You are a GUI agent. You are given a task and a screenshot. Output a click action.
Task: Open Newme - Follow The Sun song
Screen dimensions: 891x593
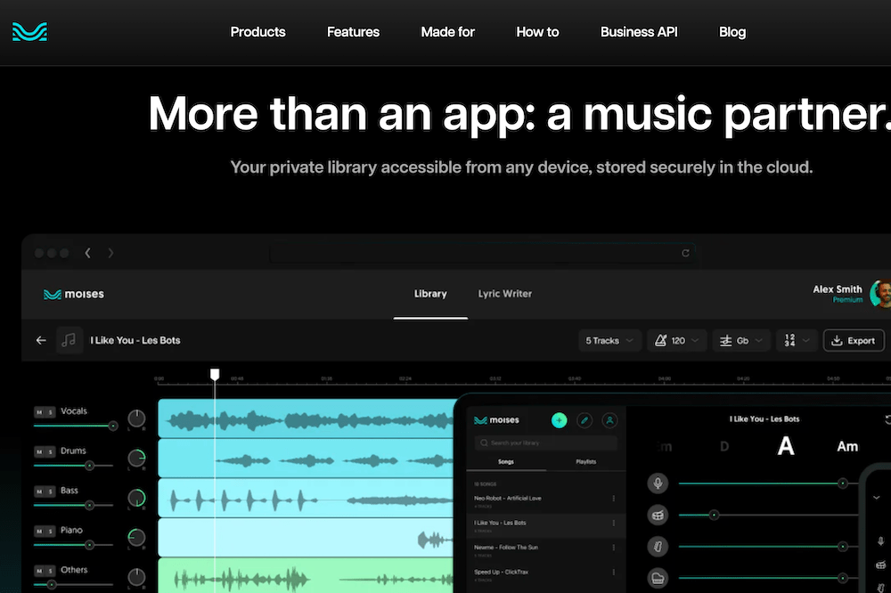pyautogui.click(x=506, y=548)
